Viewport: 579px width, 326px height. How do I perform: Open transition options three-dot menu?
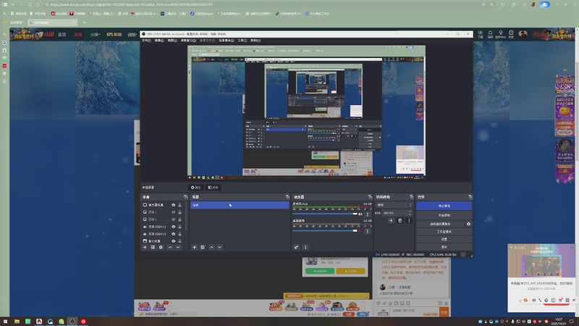(409, 221)
